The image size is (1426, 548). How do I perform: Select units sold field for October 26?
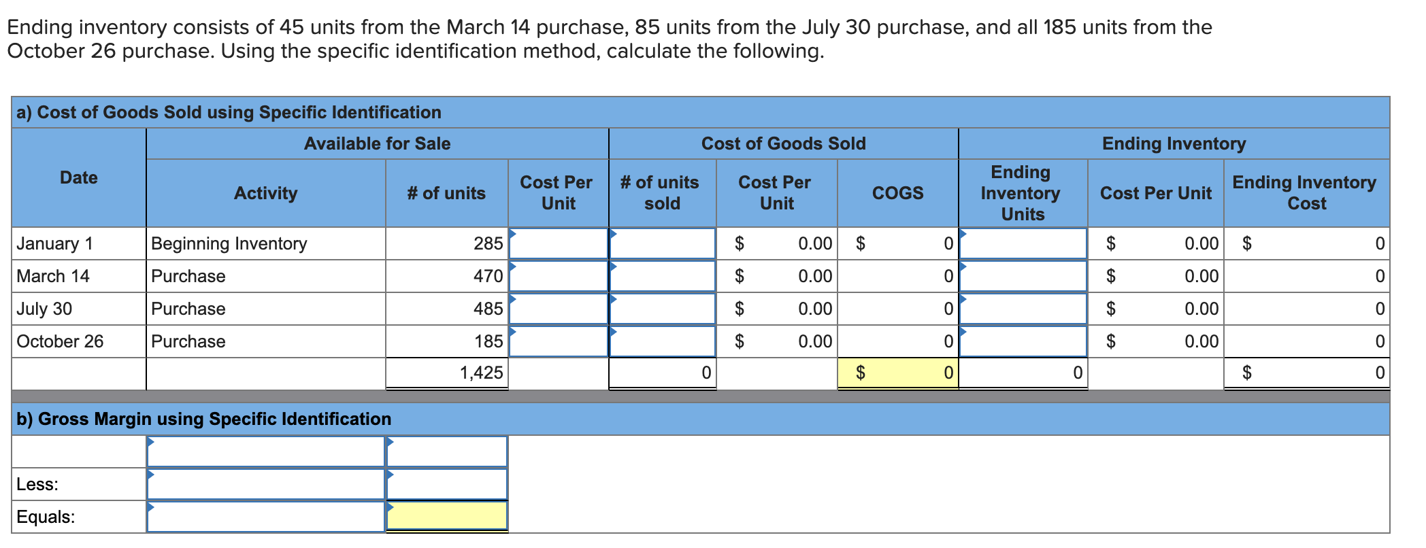pyautogui.click(x=663, y=341)
